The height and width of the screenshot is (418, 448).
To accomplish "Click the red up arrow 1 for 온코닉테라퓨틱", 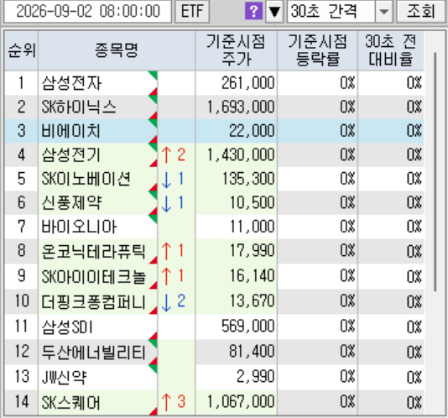I will point(172,251).
